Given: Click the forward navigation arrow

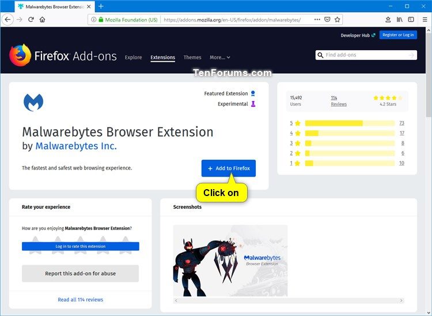Looking at the screenshot, I should point(19,20).
